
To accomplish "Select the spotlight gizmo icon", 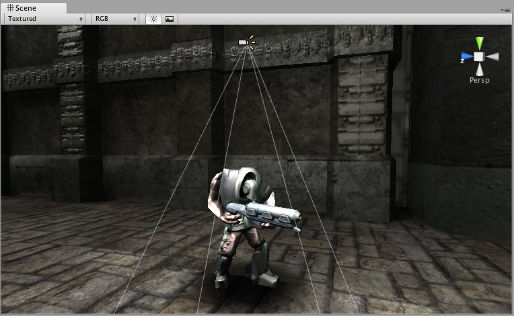I will pos(246,42).
